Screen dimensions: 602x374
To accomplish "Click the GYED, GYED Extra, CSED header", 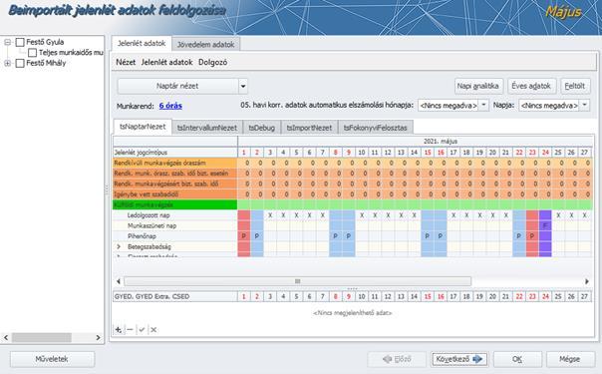I will [x=175, y=296].
